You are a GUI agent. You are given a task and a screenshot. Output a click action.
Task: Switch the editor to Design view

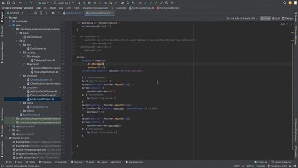point(287,19)
